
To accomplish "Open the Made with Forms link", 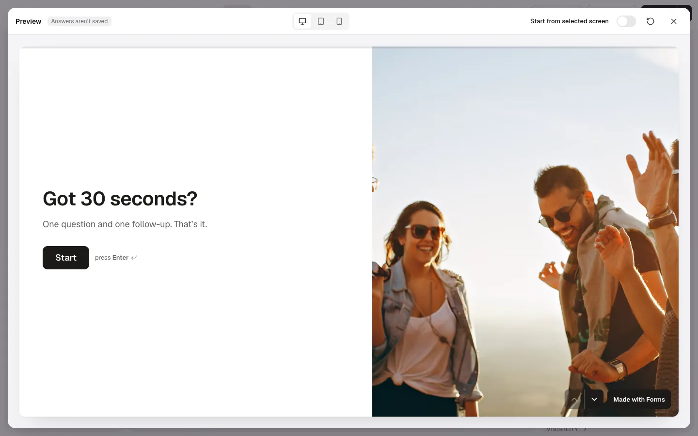I will (x=639, y=399).
